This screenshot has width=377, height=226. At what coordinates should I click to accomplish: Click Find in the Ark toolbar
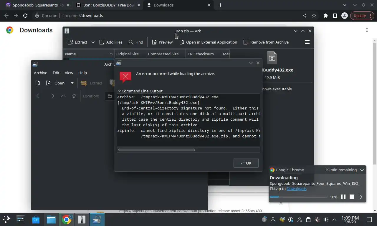pyautogui.click(x=136, y=42)
